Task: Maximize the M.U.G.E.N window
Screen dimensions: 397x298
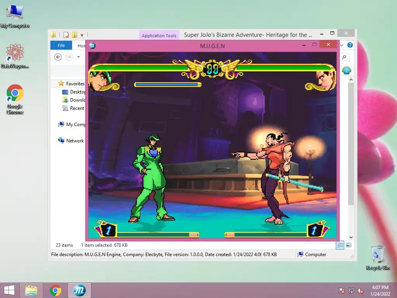Action: pos(314,45)
